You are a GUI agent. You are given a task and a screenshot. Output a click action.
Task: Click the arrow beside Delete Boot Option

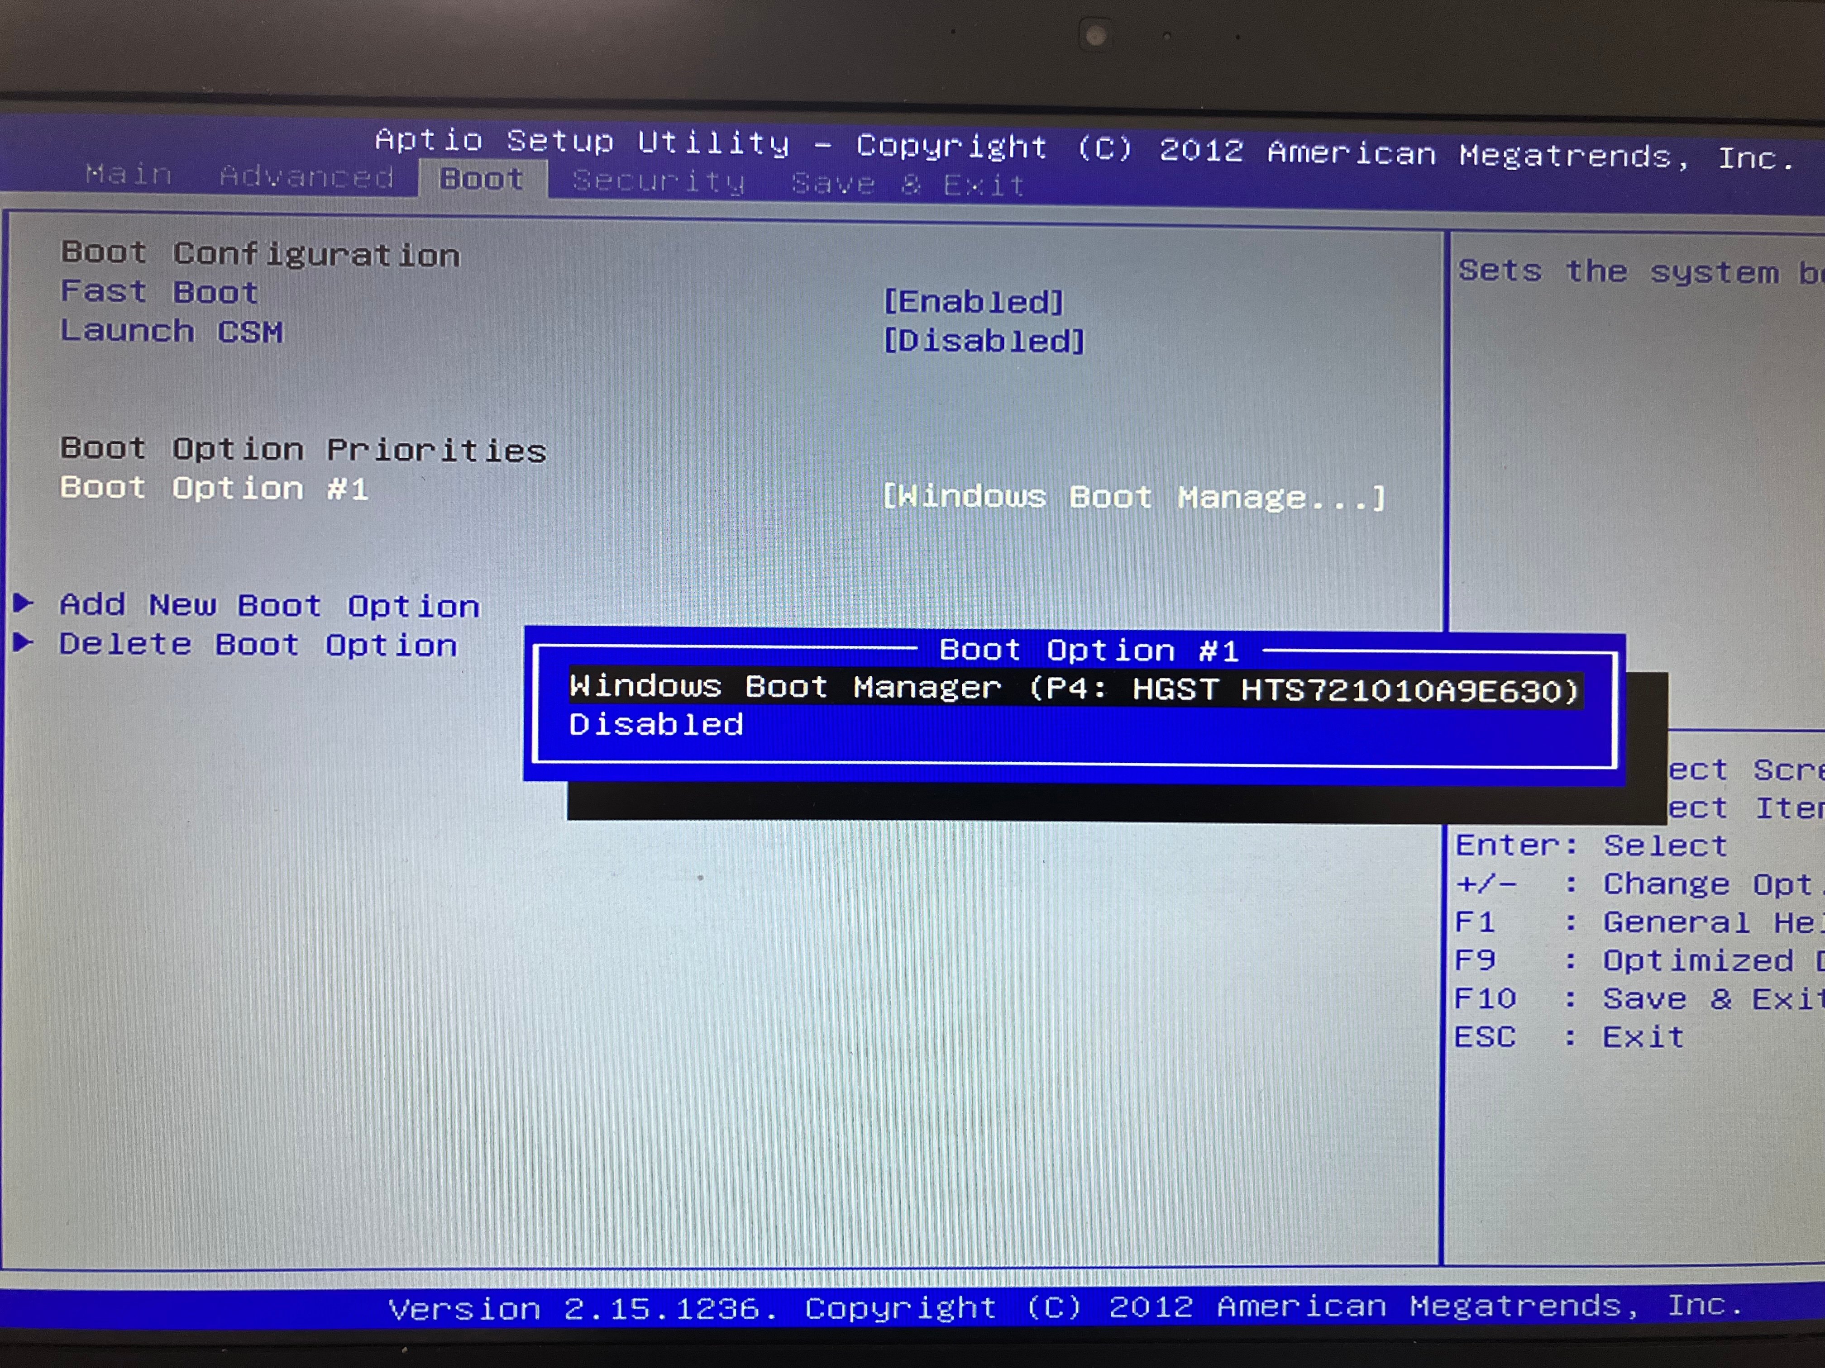click(23, 641)
